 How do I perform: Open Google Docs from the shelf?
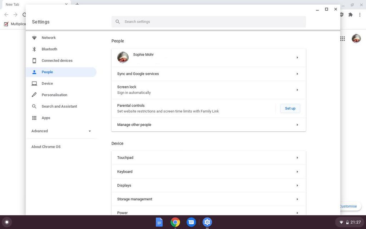coord(159,222)
